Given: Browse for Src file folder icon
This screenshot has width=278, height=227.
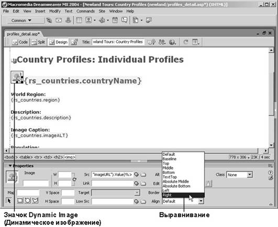Looking at the screenshot, I should pos(143,175).
